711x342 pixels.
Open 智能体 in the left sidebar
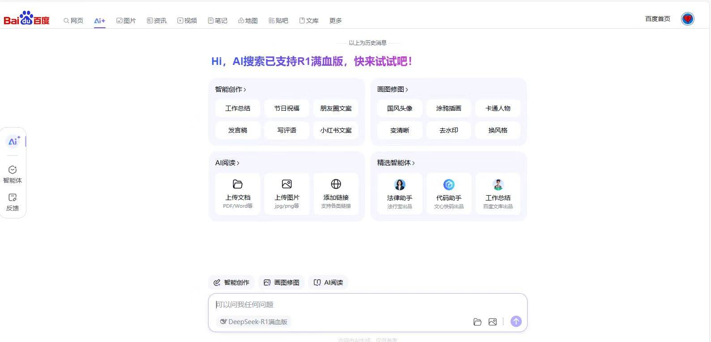click(13, 174)
